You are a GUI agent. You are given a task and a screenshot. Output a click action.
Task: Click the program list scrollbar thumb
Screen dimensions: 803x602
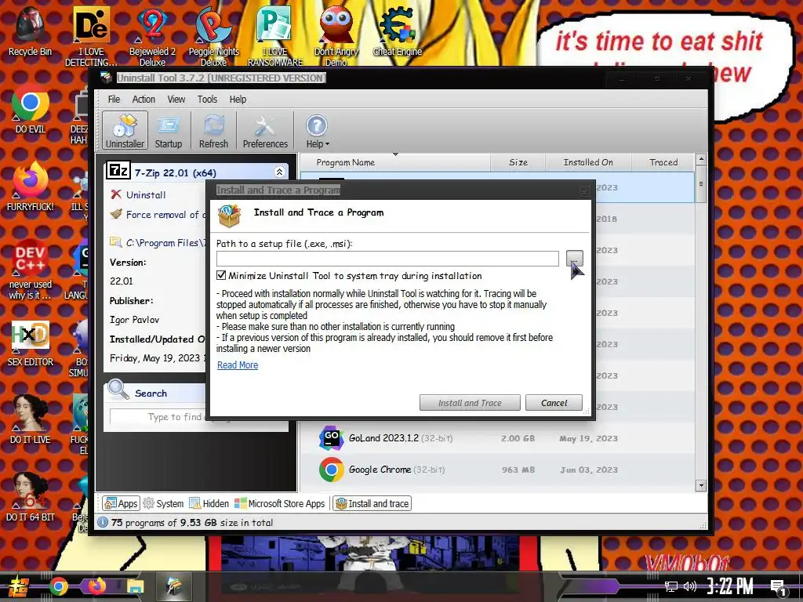pos(701,185)
